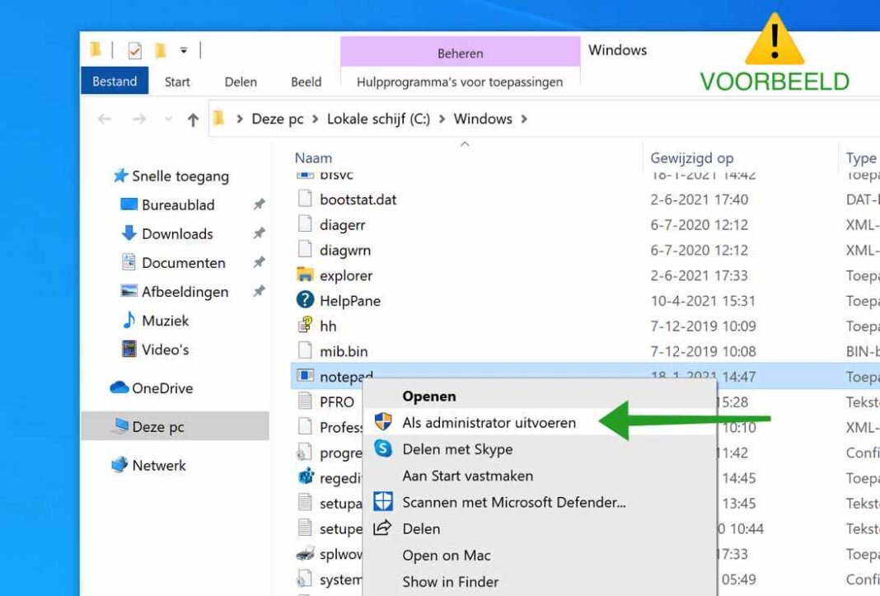Select the PFRO text file
880x596 pixels.
[x=337, y=401]
